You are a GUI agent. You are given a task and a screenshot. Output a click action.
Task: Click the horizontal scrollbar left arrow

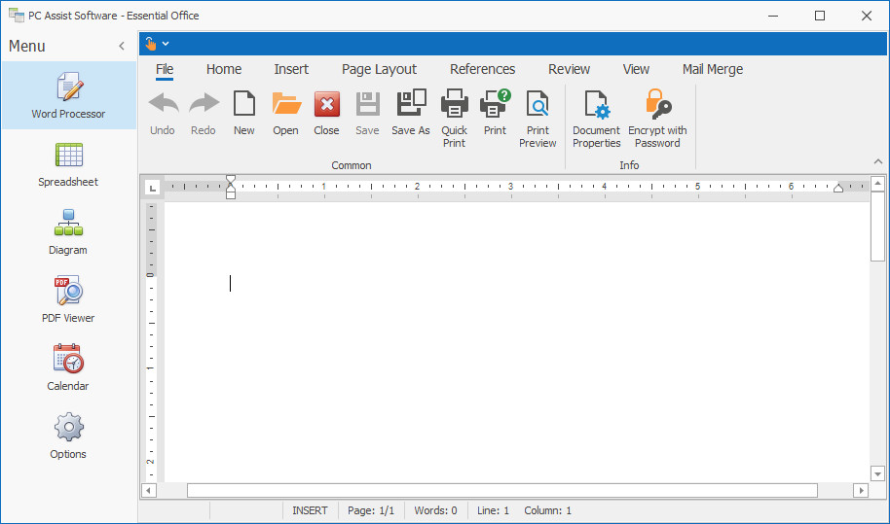tap(148, 491)
